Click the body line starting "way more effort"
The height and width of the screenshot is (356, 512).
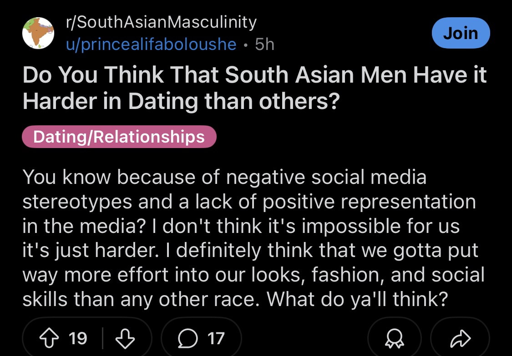point(253,275)
